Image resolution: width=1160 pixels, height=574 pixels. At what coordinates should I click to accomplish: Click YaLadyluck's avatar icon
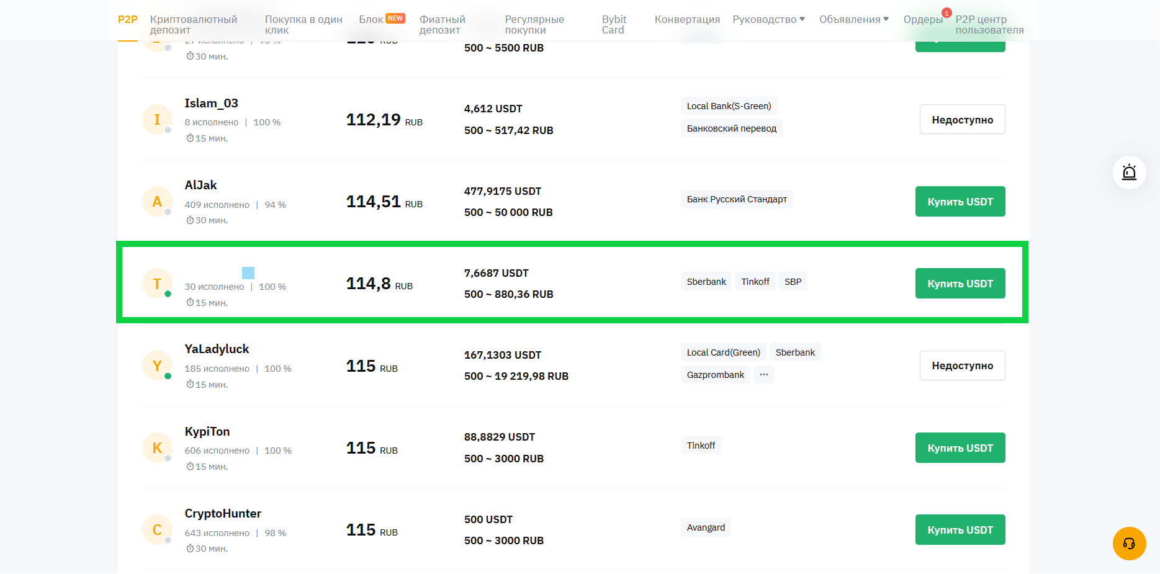157,366
